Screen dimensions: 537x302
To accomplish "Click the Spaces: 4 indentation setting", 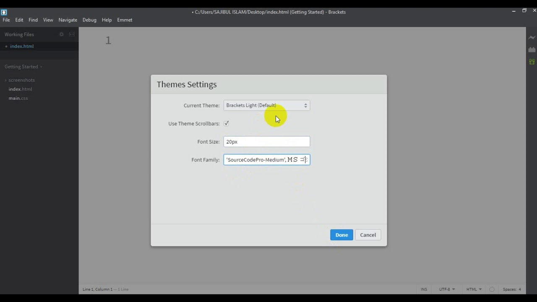I will [x=512, y=289].
